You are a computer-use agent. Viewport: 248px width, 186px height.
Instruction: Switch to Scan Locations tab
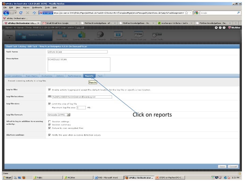[14, 76]
